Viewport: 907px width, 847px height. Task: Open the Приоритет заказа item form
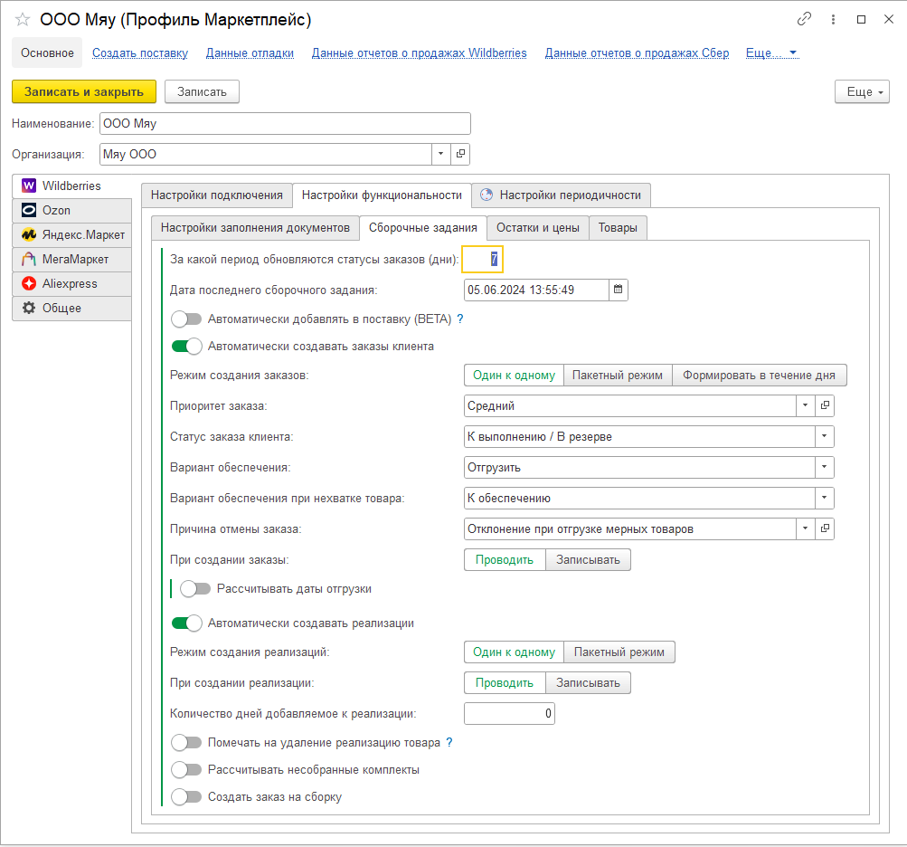pyautogui.click(x=825, y=405)
